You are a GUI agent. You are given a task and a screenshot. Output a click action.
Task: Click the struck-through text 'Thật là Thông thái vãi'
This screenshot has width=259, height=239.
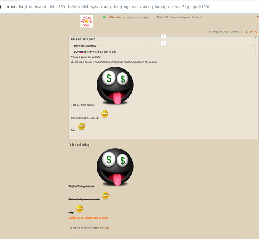(x=81, y=186)
